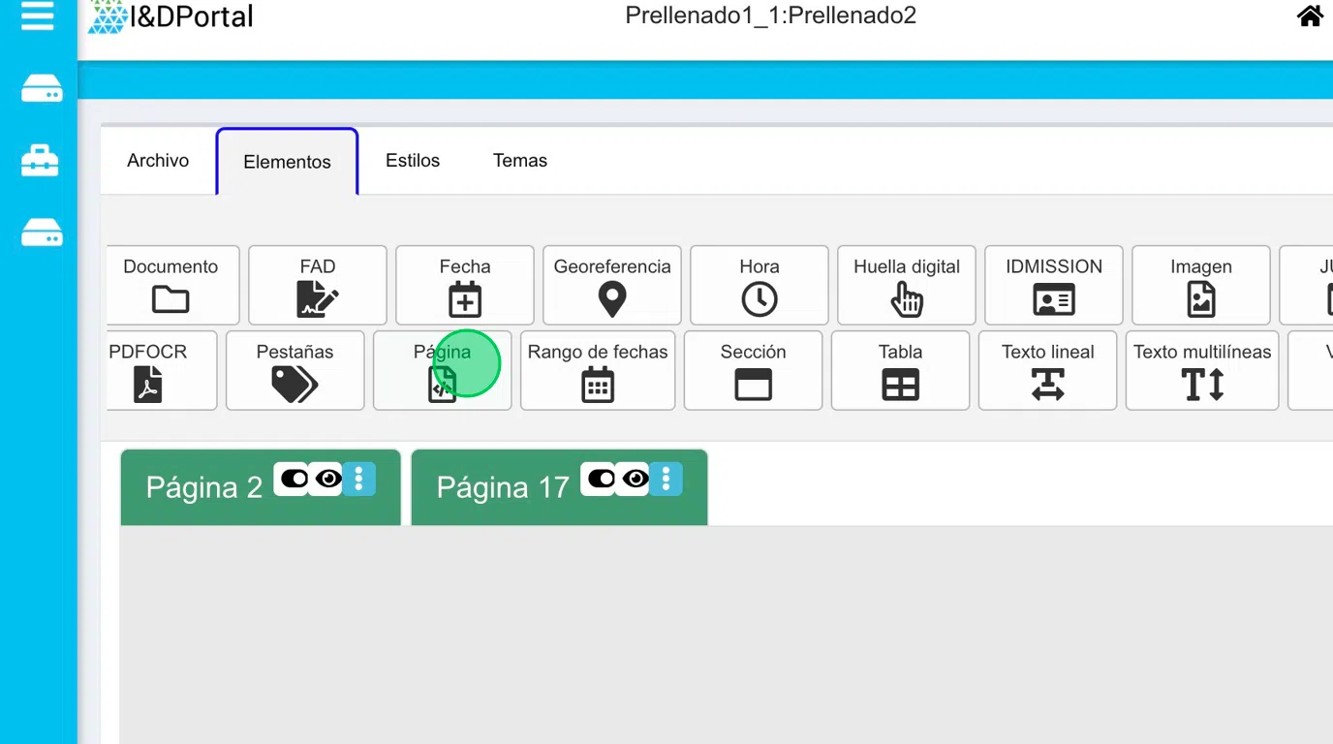Click the toolbox icon in sidebar

(x=41, y=161)
